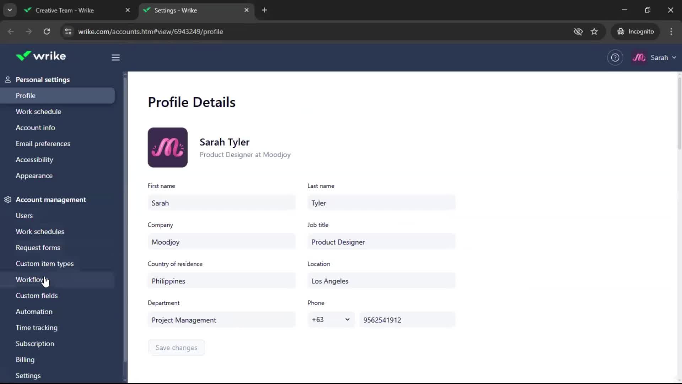Click the Account management heading
Screen dimensions: 682x384
pos(51,199)
